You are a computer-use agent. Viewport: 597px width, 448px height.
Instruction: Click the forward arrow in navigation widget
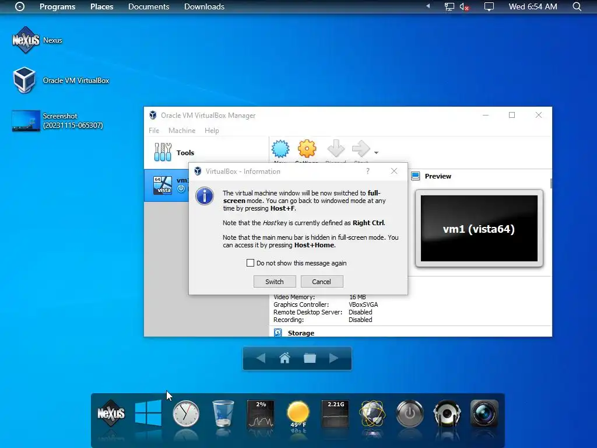pyautogui.click(x=334, y=358)
